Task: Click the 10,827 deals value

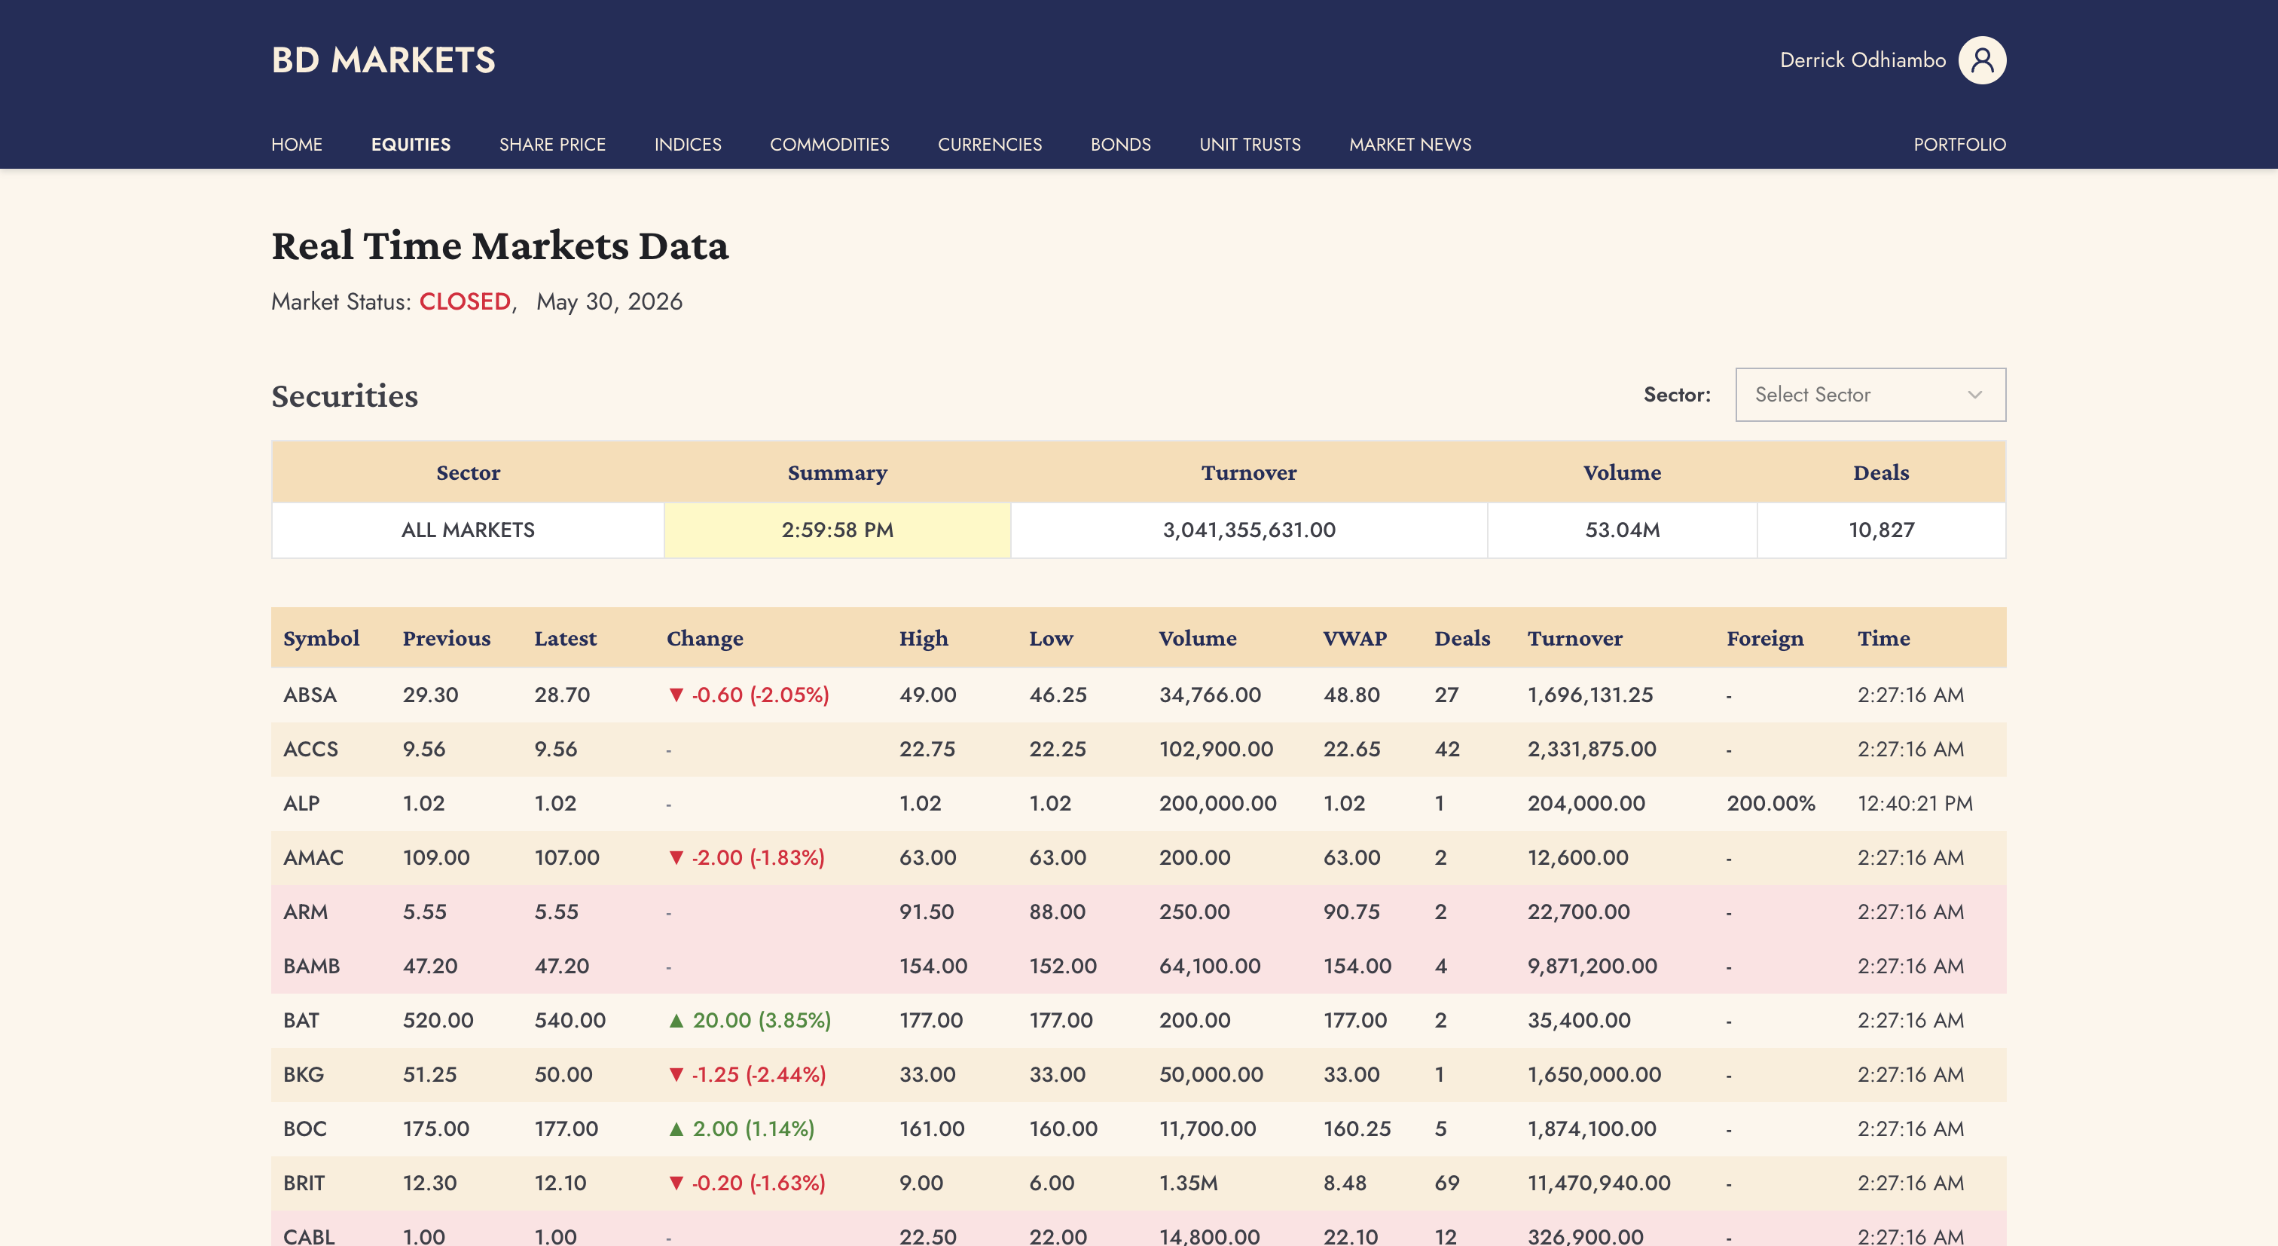Action: [1881, 530]
